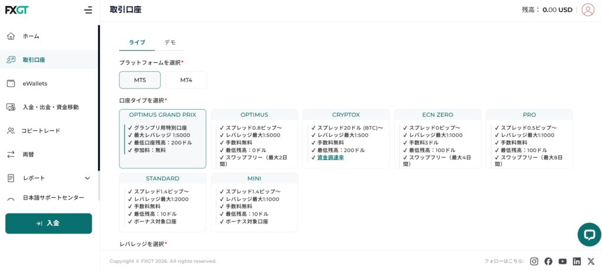Select the MT4 platform option

tap(186, 80)
